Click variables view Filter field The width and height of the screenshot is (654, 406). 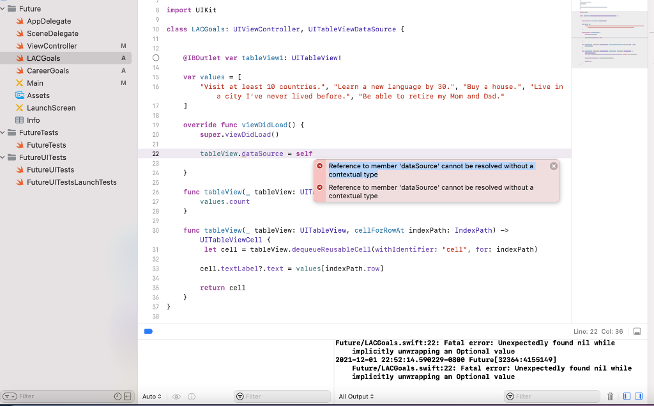[282, 396]
